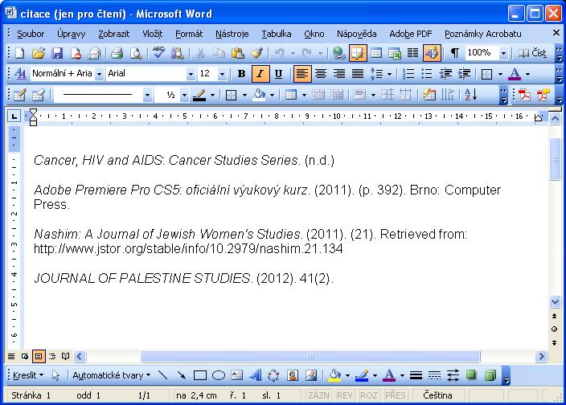
Task: Select the draw table pencil tool
Action: (19, 95)
